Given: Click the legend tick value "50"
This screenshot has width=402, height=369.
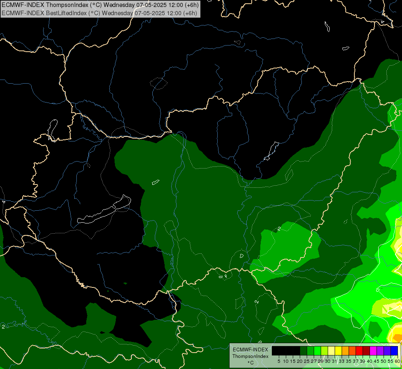Looking at the screenshot, I should click(384, 361).
